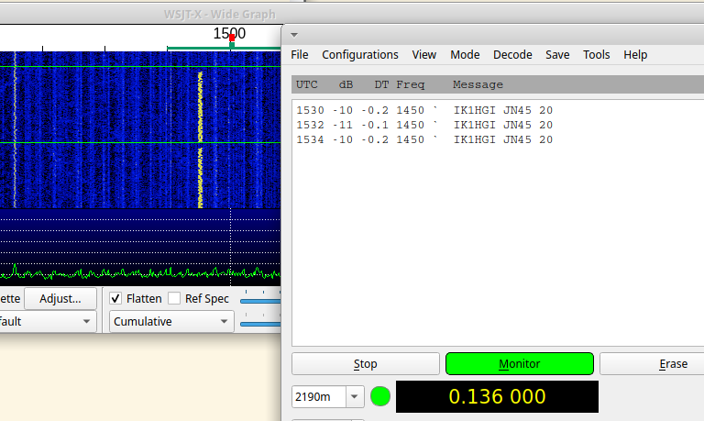Image resolution: width=704 pixels, height=421 pixels.
Task: Enable the Ref Spec checkbox
Action: [174, 298]
